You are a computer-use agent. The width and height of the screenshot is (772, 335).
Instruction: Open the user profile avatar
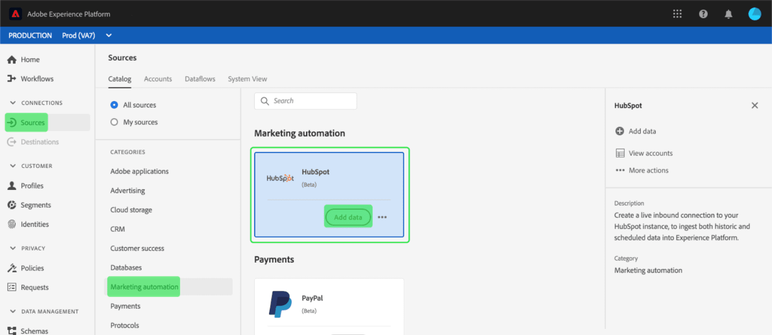754,14
